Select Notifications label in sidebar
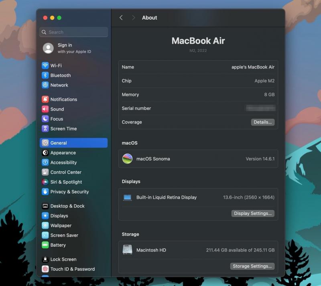This screenshot has width=321, height=286. tap(64, 99)
